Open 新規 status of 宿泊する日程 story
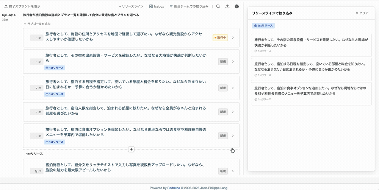379x190 pixels. (x=223, y=88)
